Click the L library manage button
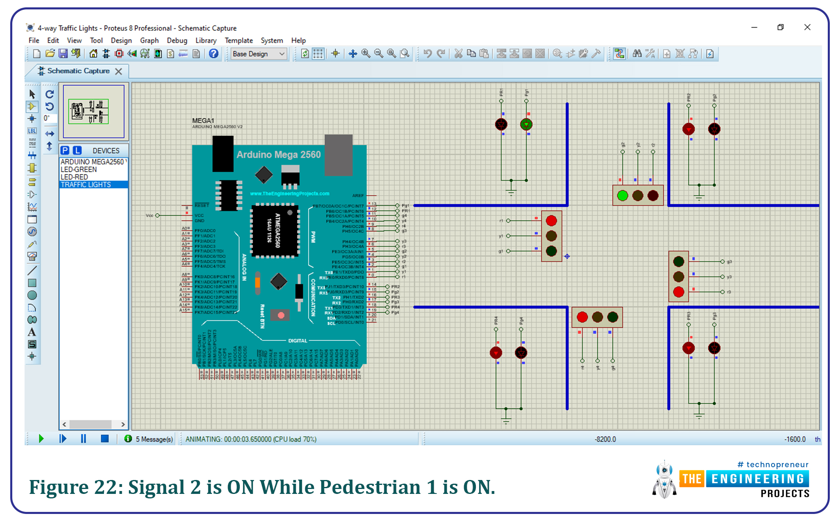The width and height of the screenshot is (838, 525). click(x=77, y=150)
